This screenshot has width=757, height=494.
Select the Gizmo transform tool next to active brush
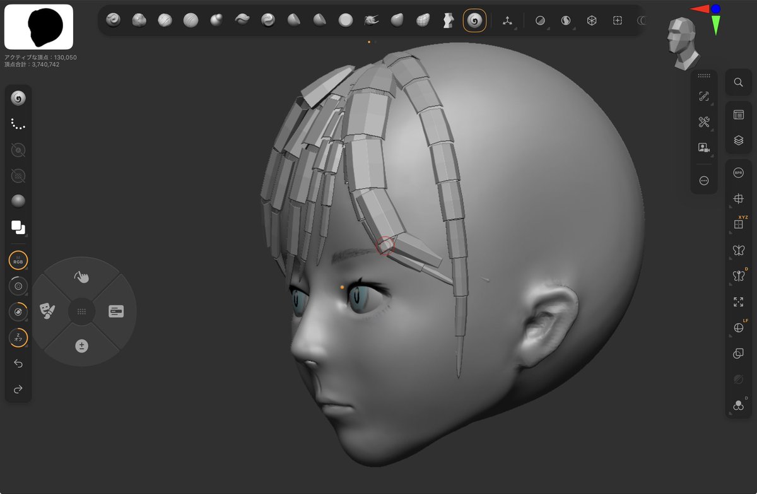(508, 20)
